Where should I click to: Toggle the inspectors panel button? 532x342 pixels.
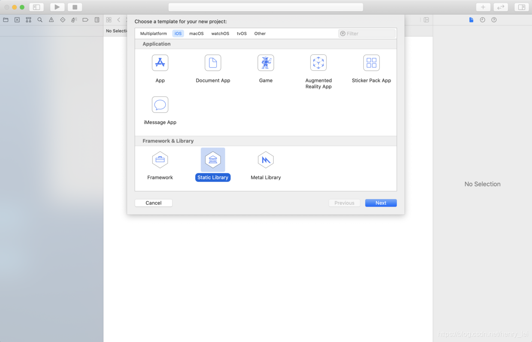pyautogui.click(x=522, y=7)
